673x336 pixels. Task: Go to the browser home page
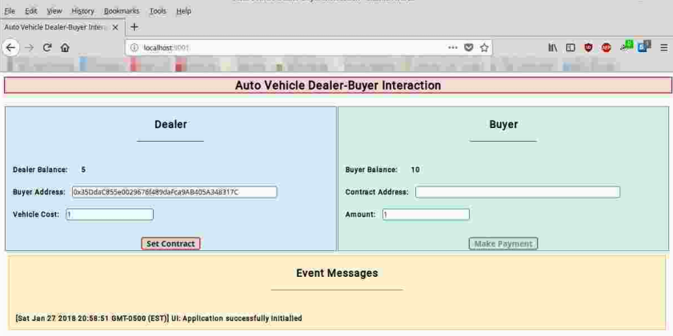point(65,48)
